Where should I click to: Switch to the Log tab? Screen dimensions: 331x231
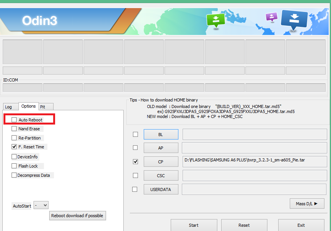pos(10,107)
